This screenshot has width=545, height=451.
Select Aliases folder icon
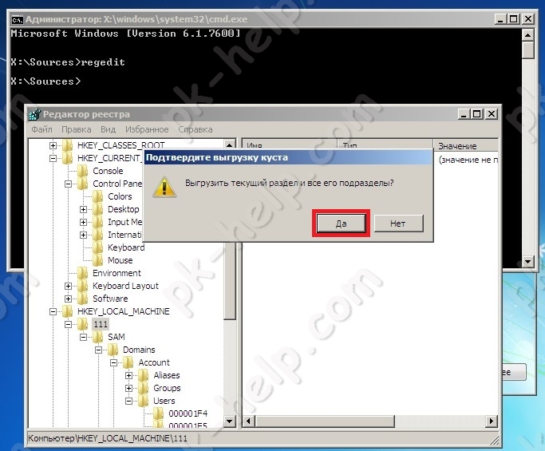[x=144, y=375]
